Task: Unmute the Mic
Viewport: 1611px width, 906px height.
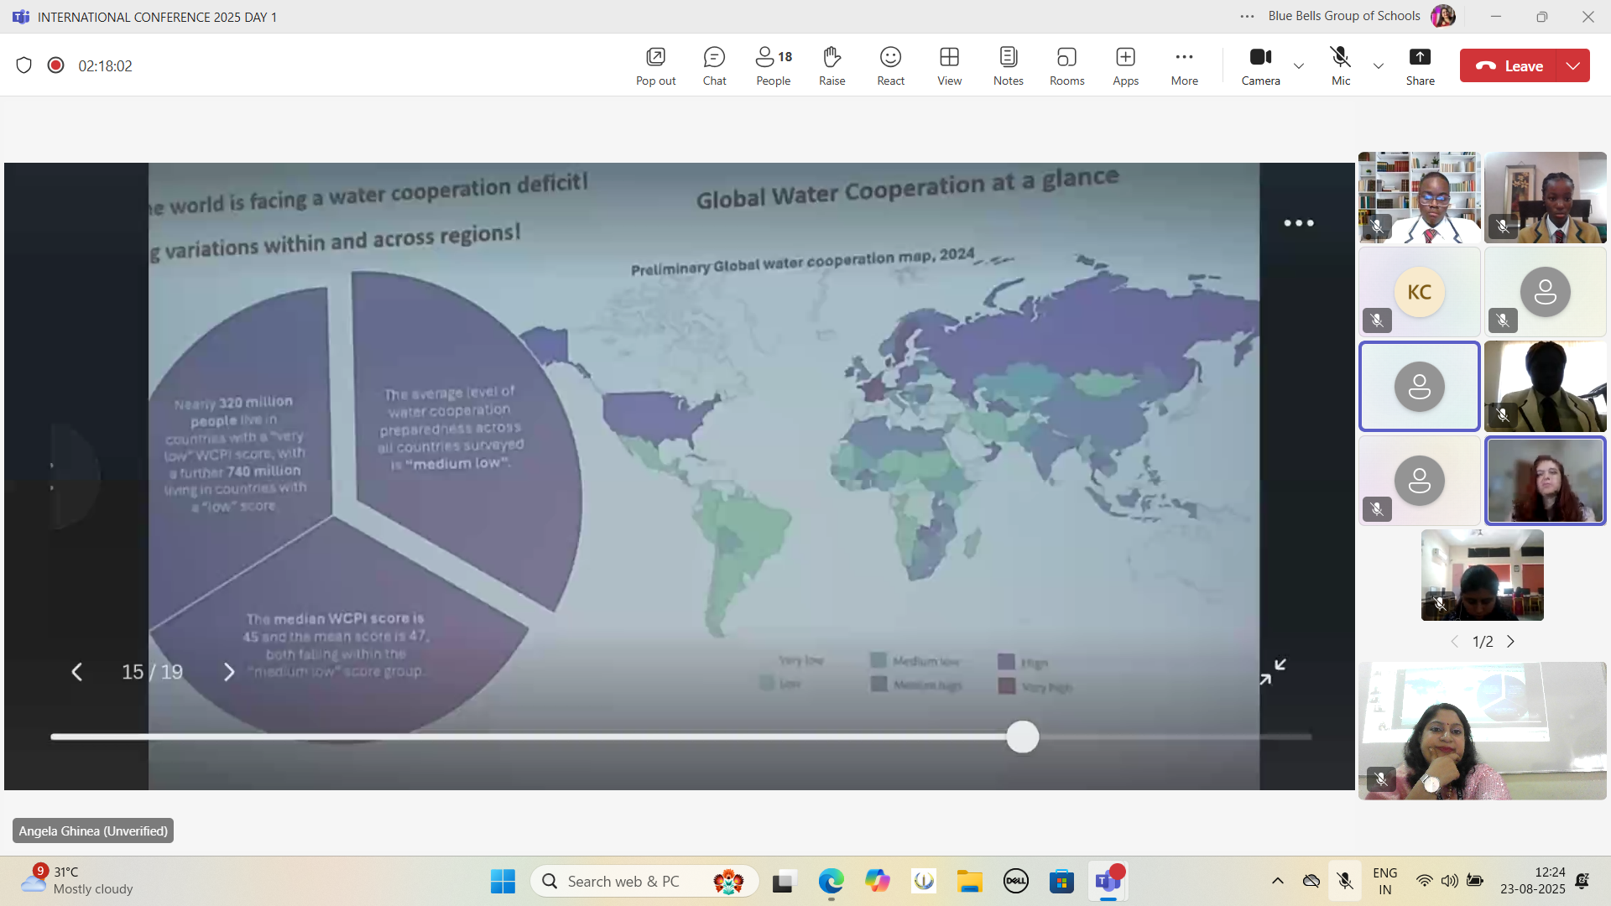Action: click(x=1341, y=65)
